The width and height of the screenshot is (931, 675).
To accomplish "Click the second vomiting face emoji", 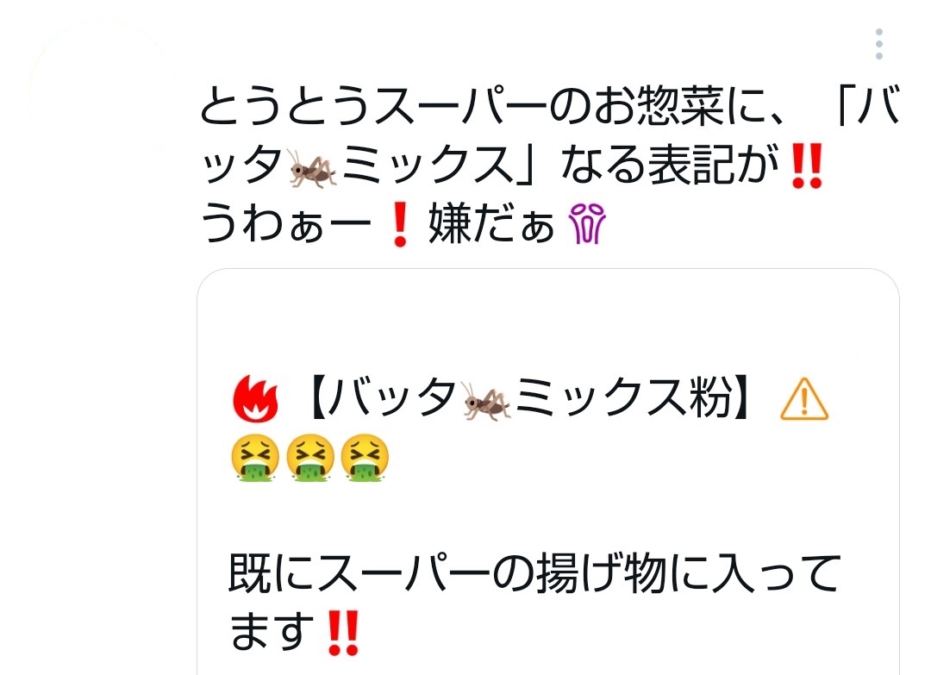I will 310,458.
